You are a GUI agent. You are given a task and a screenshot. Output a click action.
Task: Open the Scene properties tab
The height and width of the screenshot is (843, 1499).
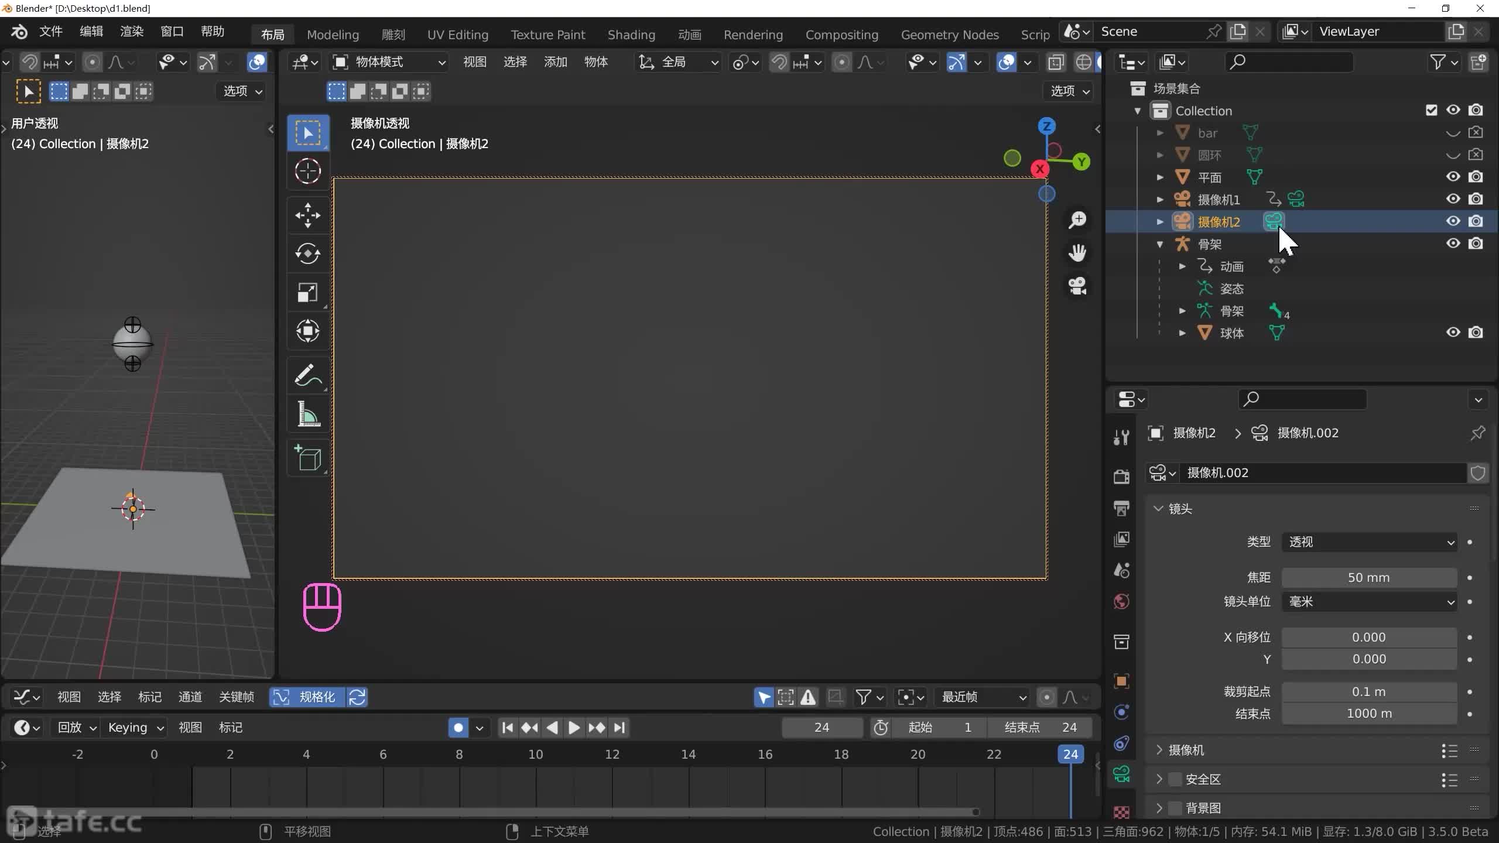point(1121,570)
